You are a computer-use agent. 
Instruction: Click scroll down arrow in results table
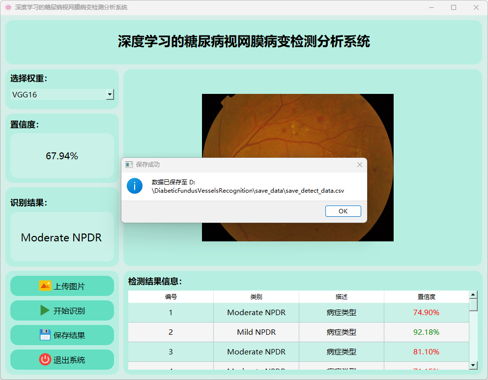(473, 365)
